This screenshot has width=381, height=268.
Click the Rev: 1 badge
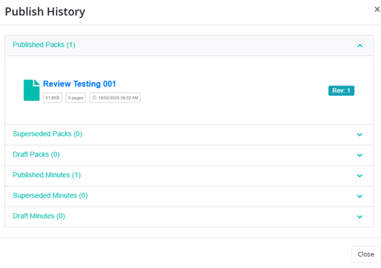[x=341, y=91]
